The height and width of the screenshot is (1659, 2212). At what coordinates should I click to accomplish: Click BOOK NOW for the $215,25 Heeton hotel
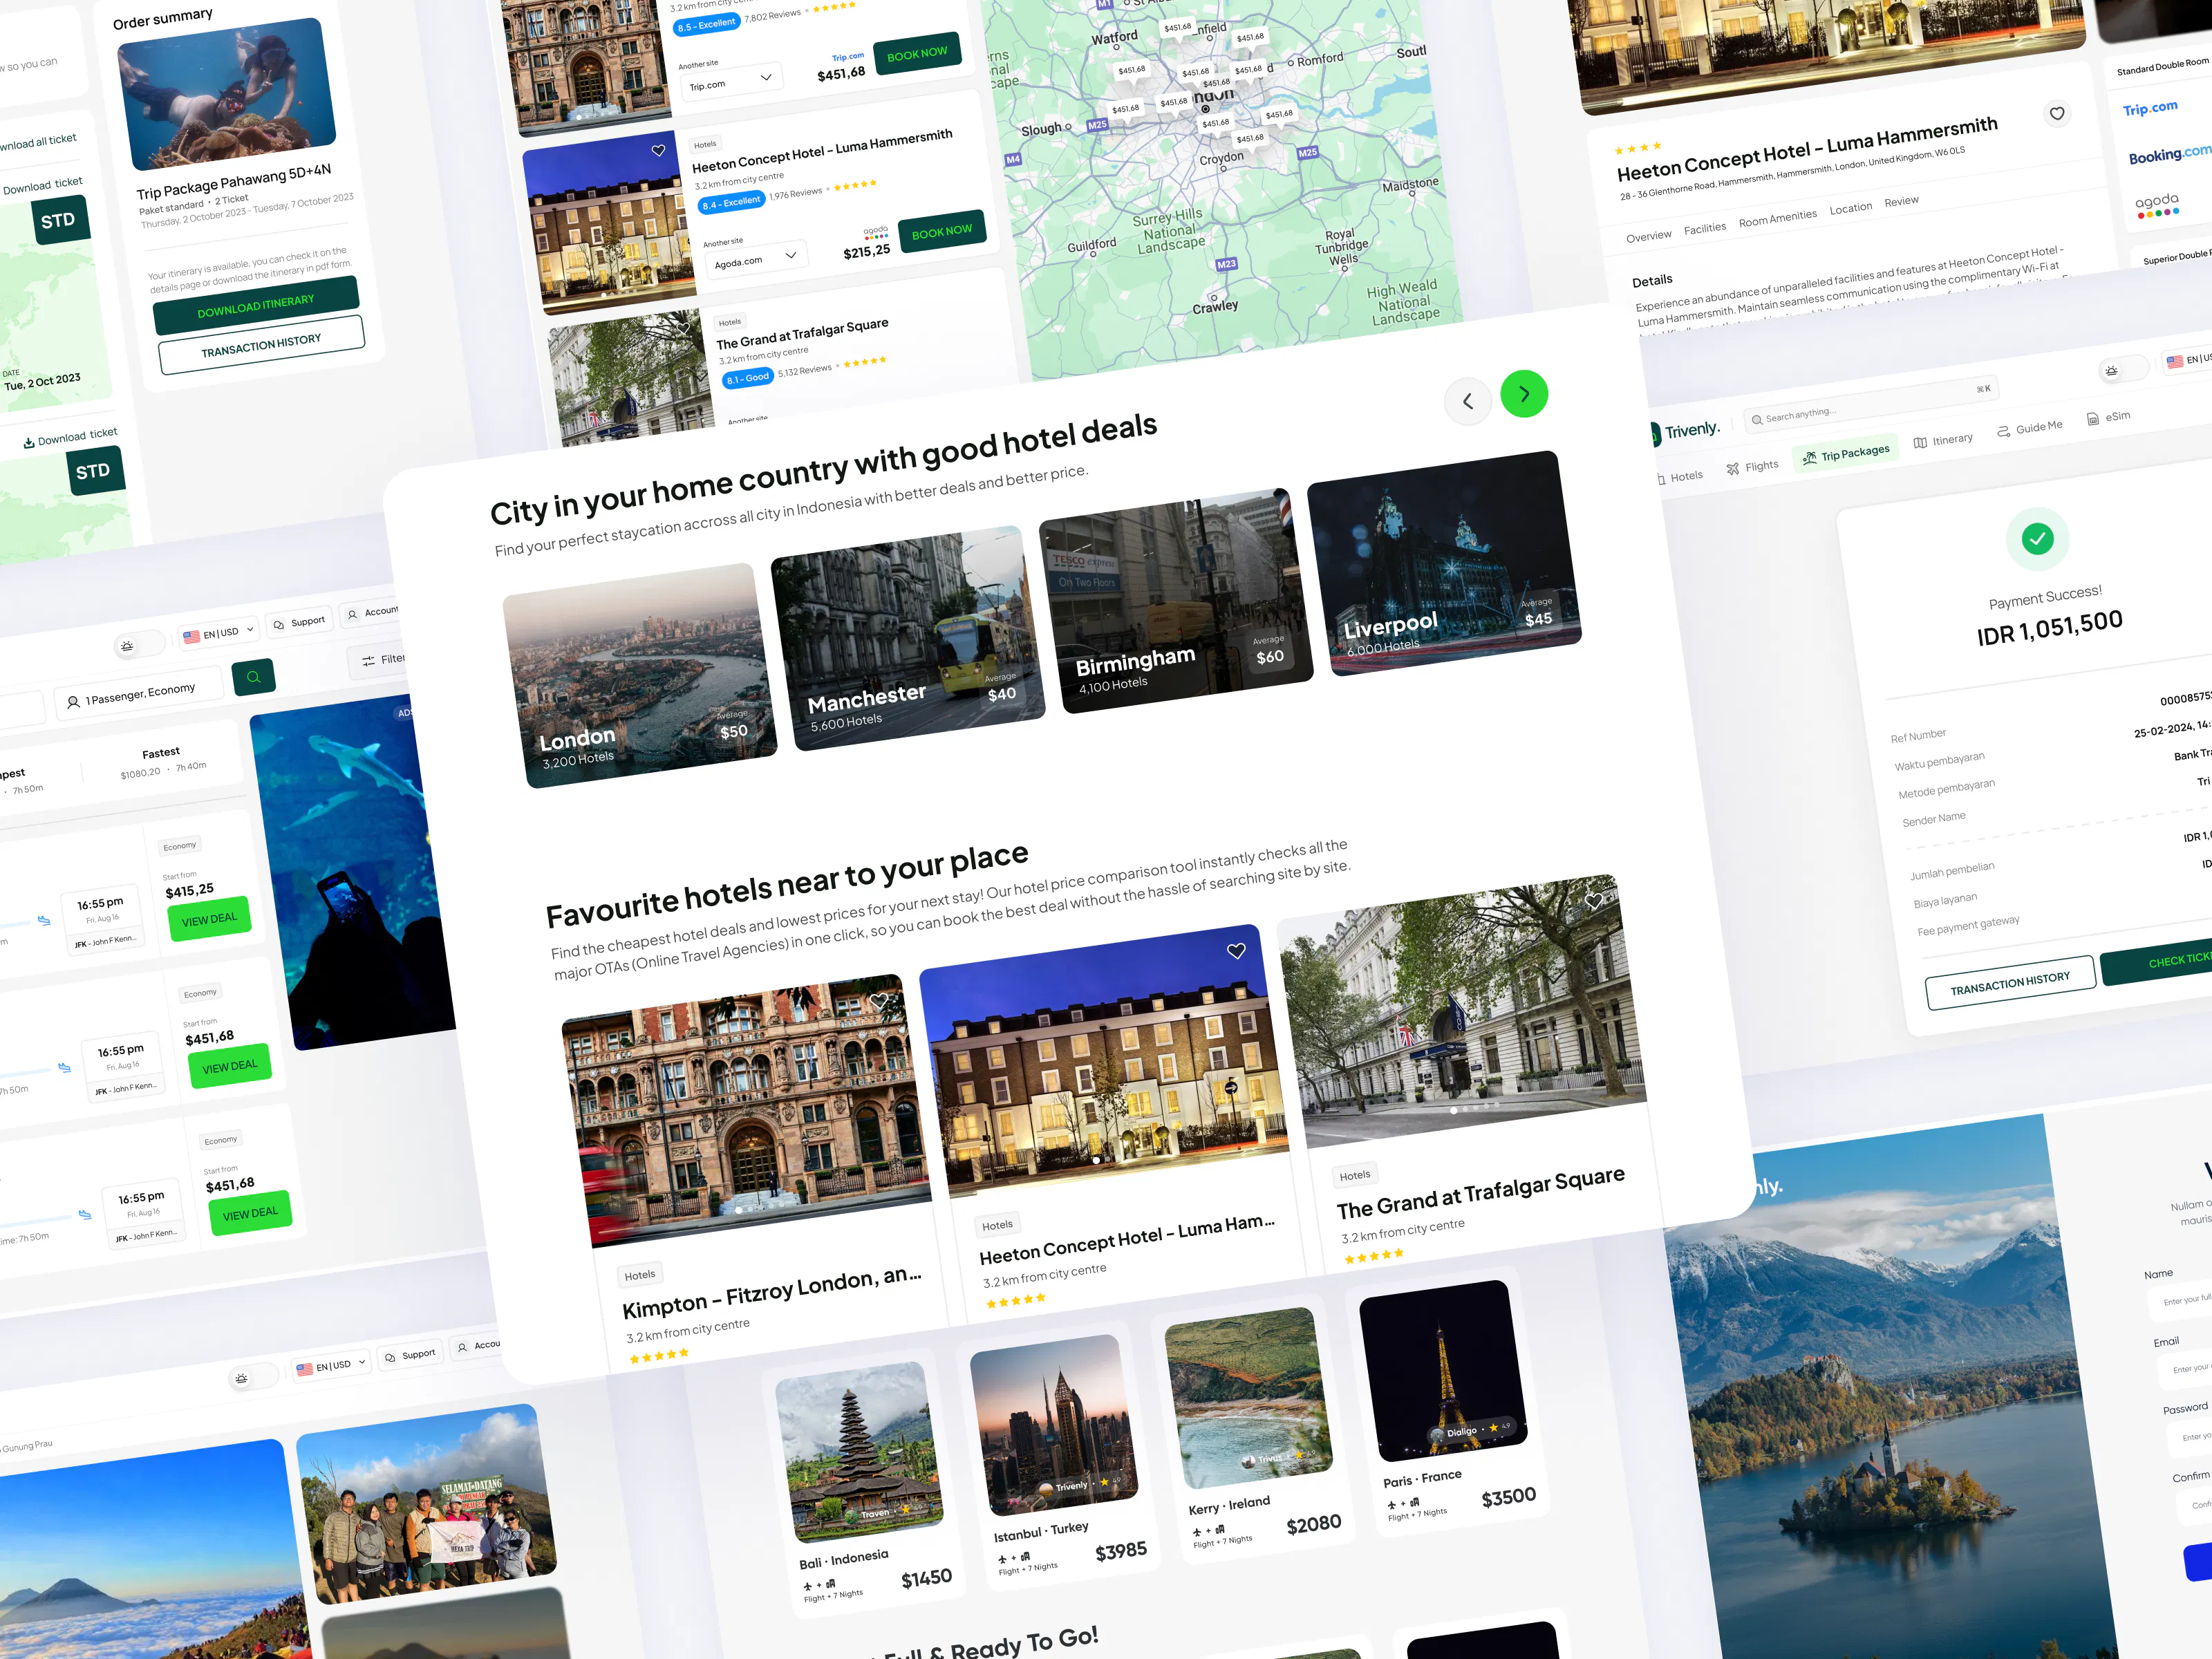(942, 231)
